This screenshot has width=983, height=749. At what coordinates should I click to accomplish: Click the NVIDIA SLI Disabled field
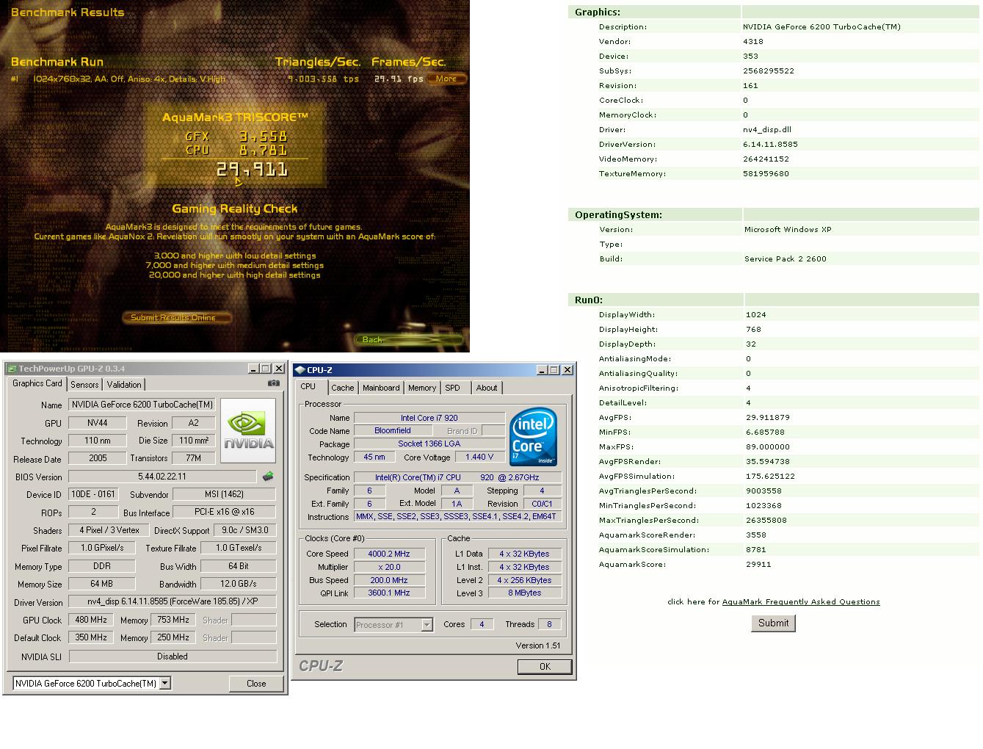click(x=173, y=656)
